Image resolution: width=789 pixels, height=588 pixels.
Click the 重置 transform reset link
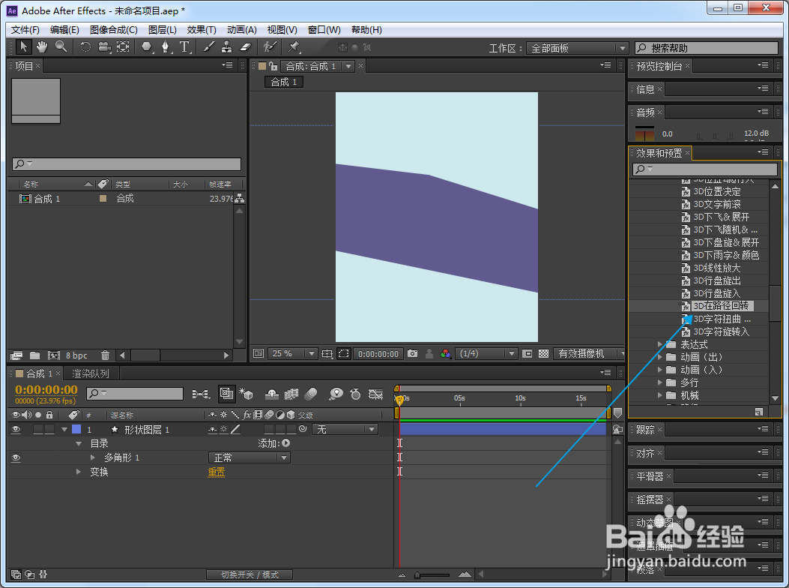217,472
